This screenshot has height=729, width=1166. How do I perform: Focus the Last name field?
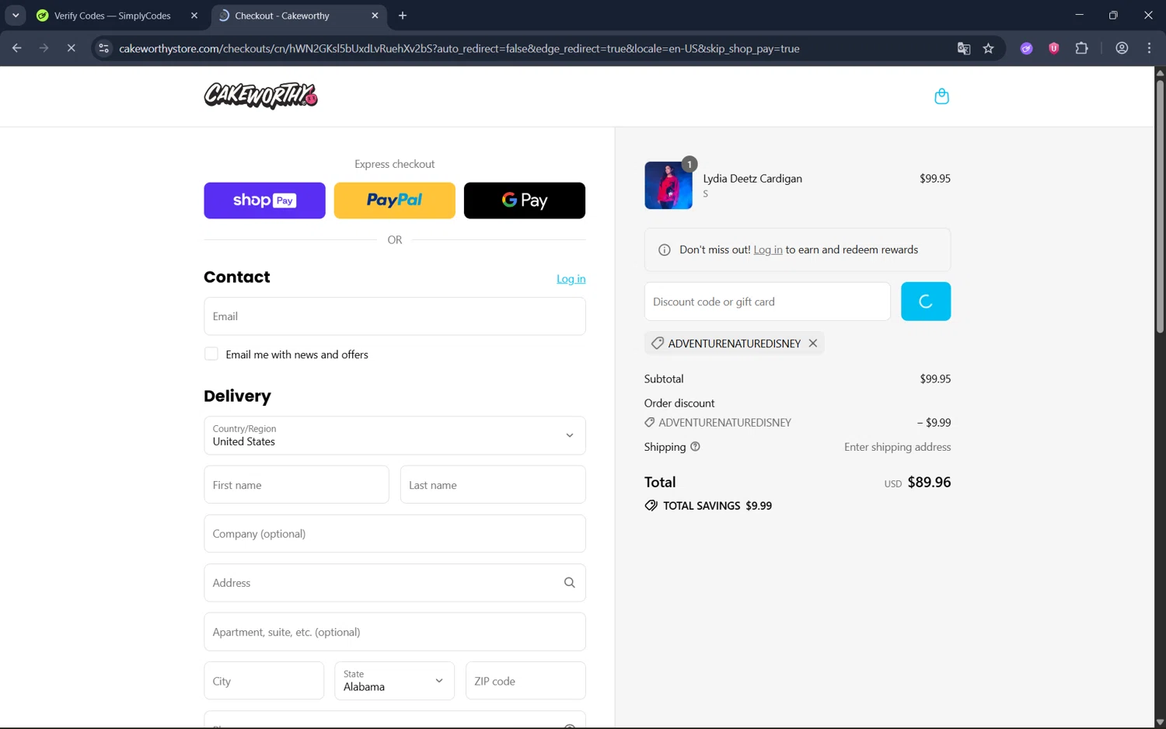[x=493, y=485]
